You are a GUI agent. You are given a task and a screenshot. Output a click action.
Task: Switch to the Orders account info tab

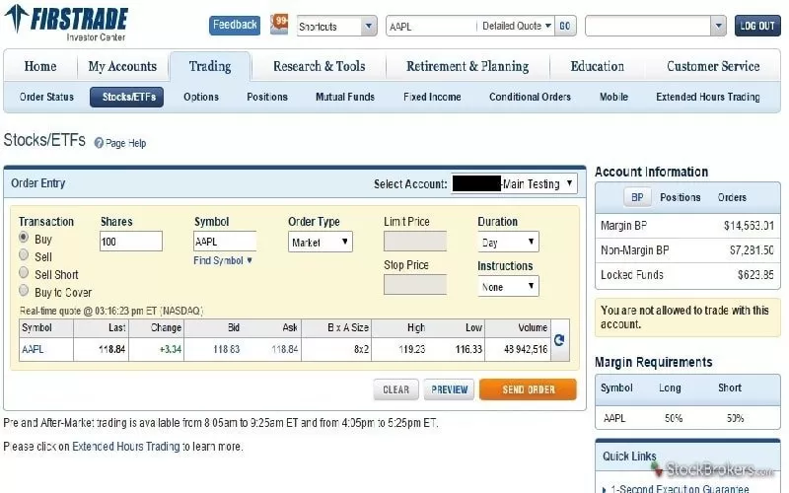click(732, 197)
